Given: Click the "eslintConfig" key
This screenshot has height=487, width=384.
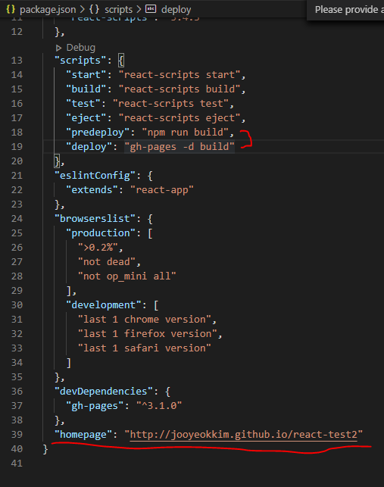Looking at the screenshot, I should pyautogui.click(x=95, y=176).
